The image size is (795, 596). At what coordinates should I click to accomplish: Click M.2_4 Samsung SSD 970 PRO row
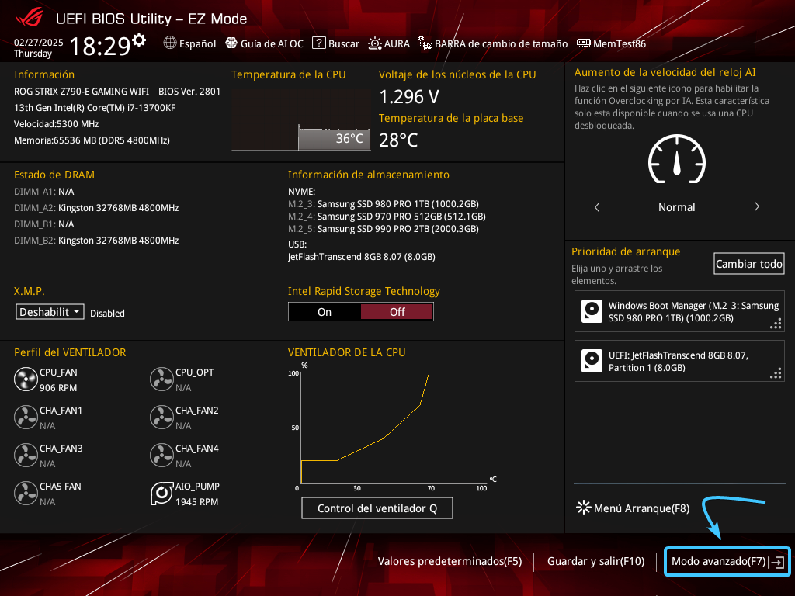387,217
